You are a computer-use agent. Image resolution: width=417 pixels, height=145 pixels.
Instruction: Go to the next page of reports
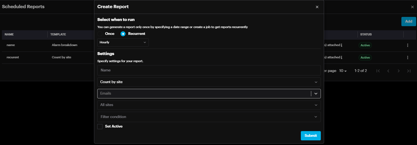click(399, 71)
